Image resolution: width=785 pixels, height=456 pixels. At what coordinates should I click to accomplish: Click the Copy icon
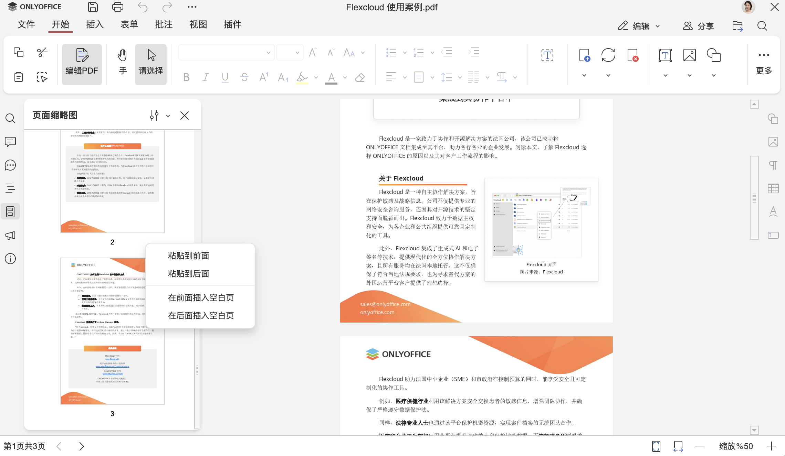pos(19,52)
